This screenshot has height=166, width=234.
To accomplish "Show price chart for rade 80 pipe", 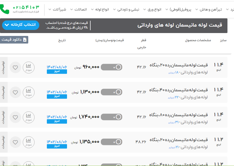I will 29,117.
